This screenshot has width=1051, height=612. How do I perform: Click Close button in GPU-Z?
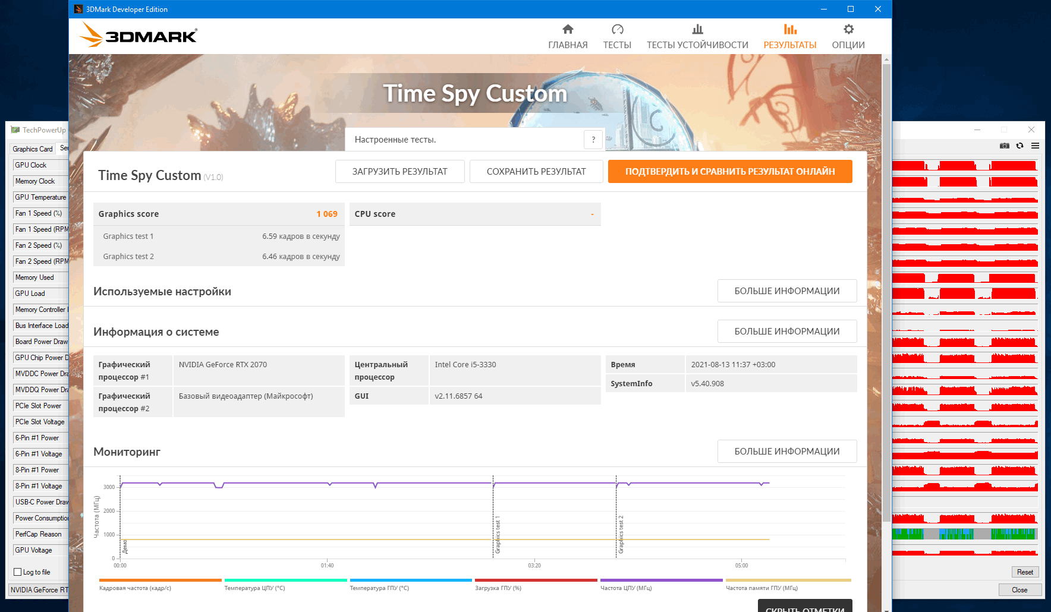point(1019,590)
